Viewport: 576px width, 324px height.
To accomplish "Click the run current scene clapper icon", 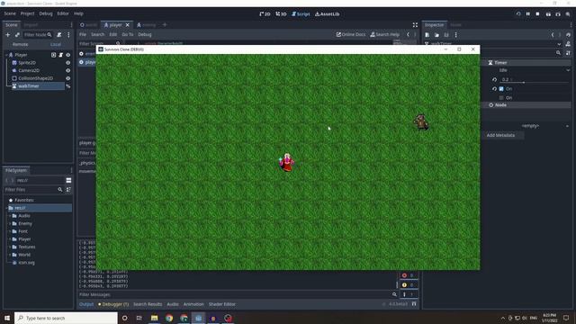I will point(548,14).
